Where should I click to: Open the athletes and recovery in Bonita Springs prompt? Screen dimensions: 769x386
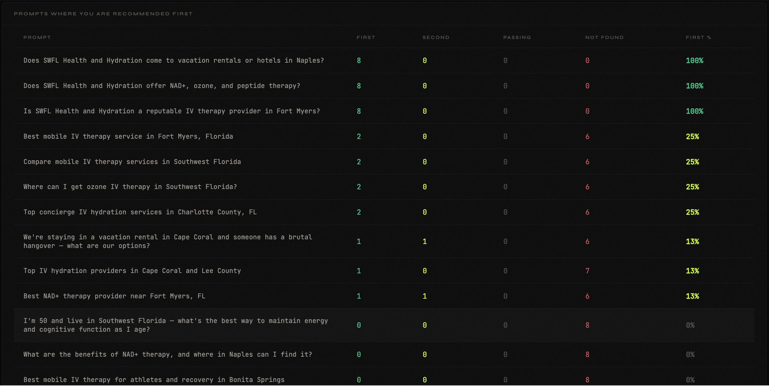click(x=154, y=380)
